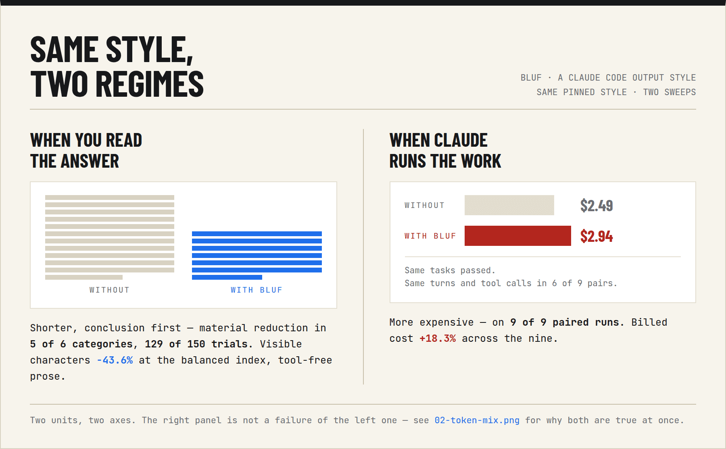This screenshot has width=726, height=449.
Task: Click the WITHOUT label beside the beige cost bar
Action: click(x=424, y=205)
